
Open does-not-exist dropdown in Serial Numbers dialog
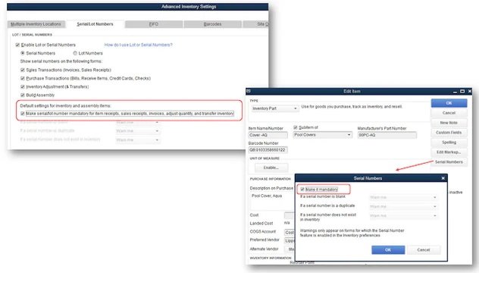point(403,216)
